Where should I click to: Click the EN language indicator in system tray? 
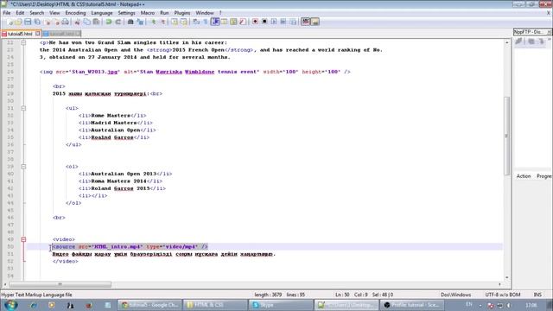point(468,304)
